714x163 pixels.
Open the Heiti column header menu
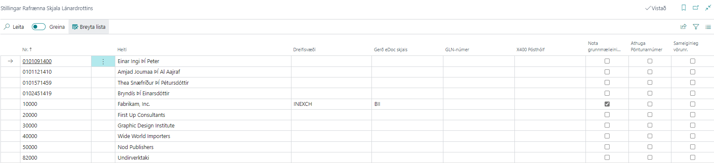(122, 50)
